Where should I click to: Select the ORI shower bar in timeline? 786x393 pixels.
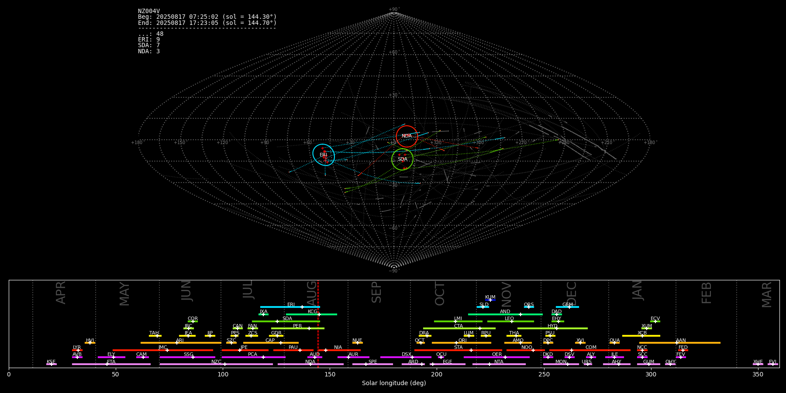462,343
